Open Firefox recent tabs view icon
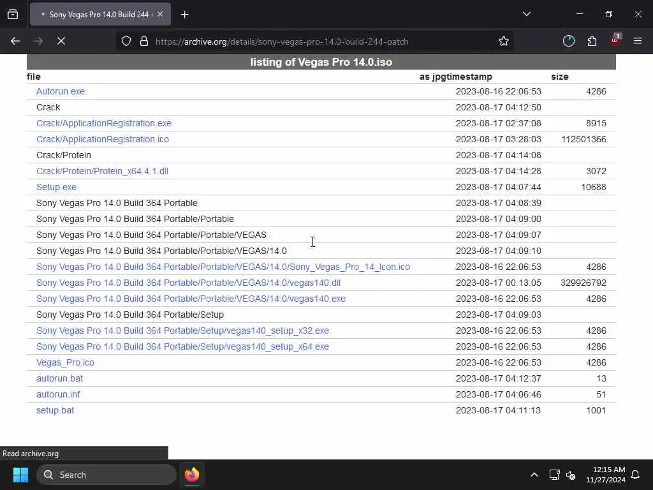Image resolution: width=653 pixels, height=490 pixels. [x=13, y=14]
